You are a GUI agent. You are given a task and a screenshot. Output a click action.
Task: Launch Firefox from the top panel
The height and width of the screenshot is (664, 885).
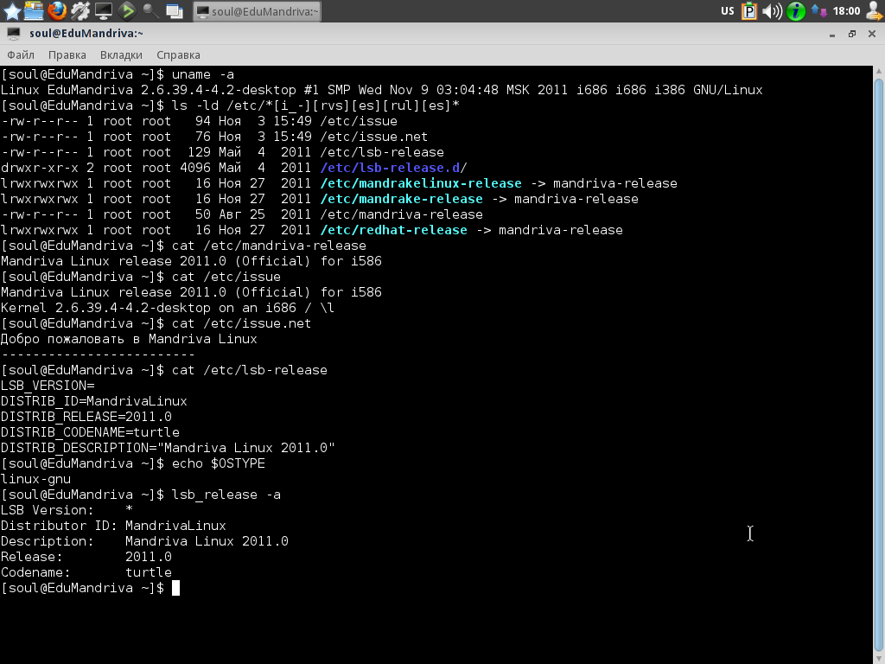[x=57, y=10]
